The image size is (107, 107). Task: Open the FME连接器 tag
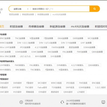(x=82, y=52)
